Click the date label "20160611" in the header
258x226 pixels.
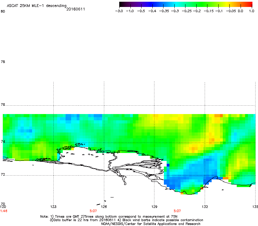(76, 9)
